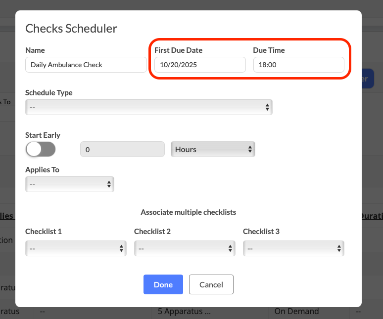Enable the Start Early toggle
This screenshot has height=319, width=383.
click(41, 149)
